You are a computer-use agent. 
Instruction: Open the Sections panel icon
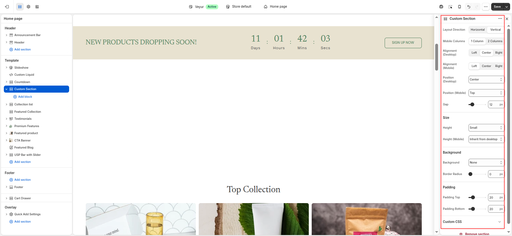(20, 7)
